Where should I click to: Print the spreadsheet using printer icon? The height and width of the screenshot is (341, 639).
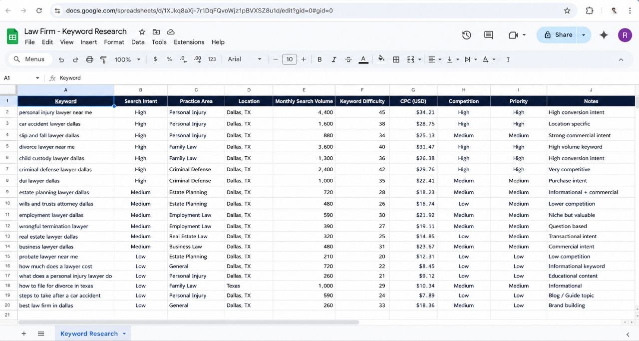[90, 59]
